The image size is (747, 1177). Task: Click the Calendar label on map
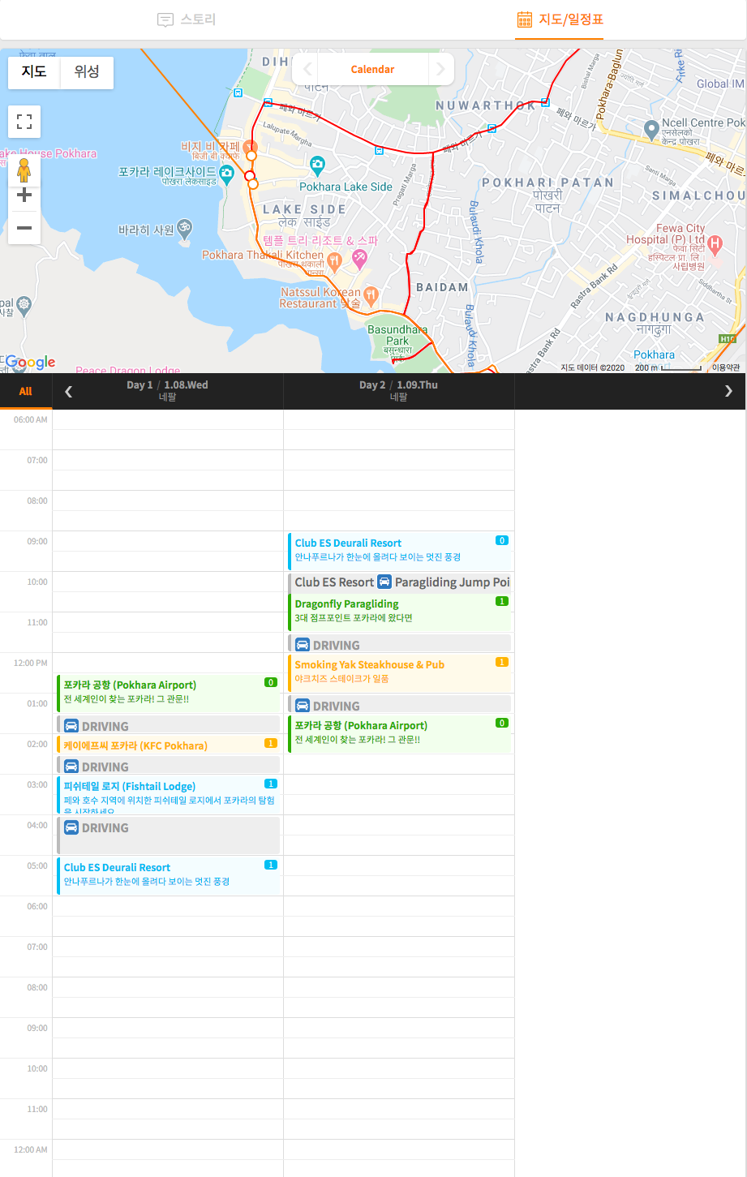[372, 70]
